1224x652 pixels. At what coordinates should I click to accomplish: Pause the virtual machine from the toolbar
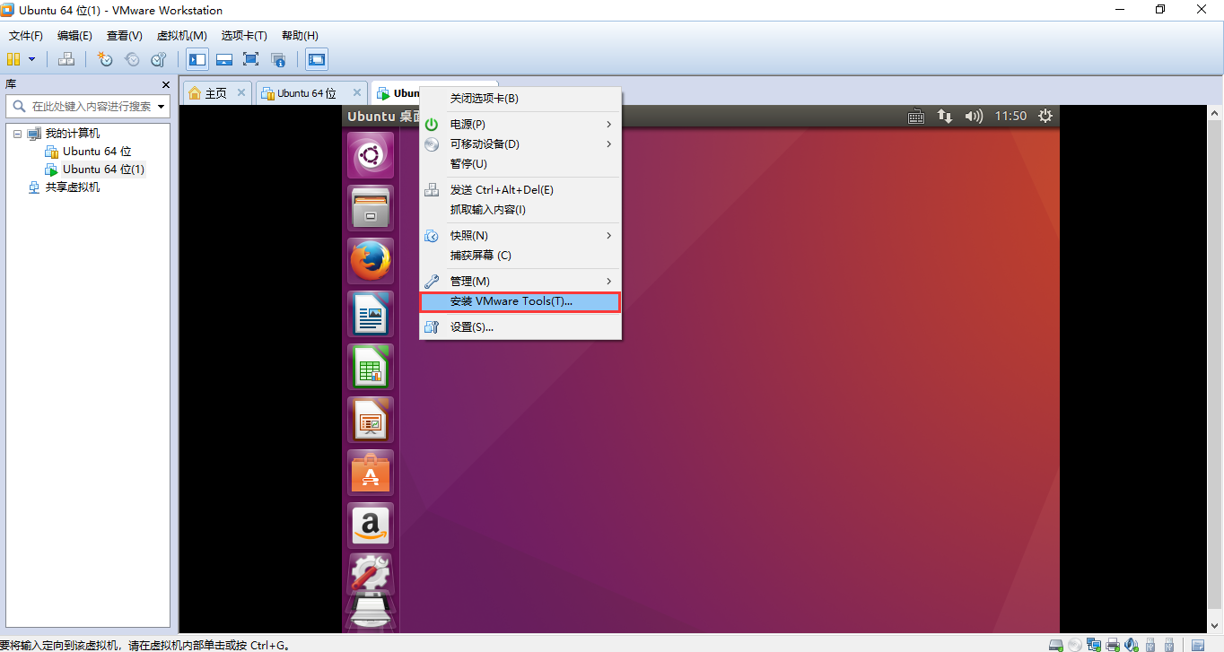[13, 59]
